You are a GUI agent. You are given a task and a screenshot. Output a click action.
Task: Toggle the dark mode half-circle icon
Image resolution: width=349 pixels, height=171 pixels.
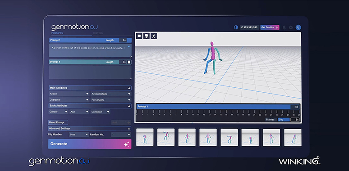(236, 27)
